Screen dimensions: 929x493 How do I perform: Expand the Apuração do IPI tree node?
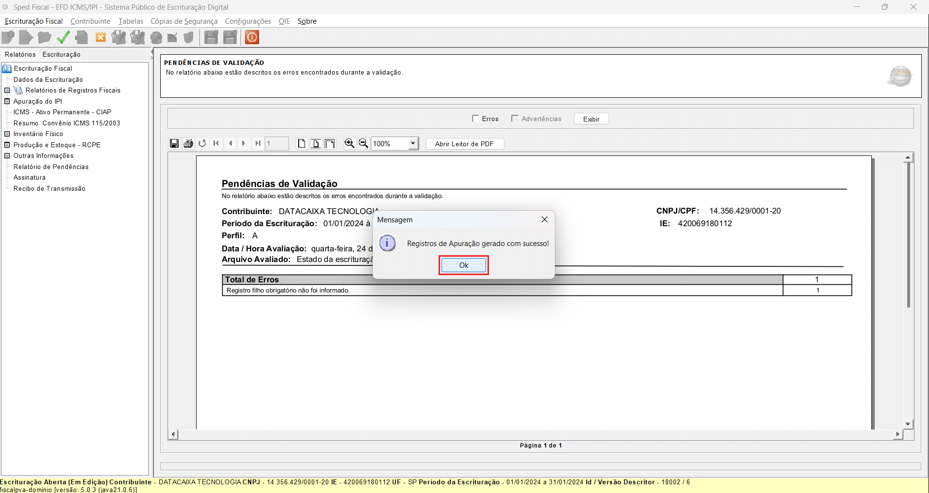click(x=7, y=101)
